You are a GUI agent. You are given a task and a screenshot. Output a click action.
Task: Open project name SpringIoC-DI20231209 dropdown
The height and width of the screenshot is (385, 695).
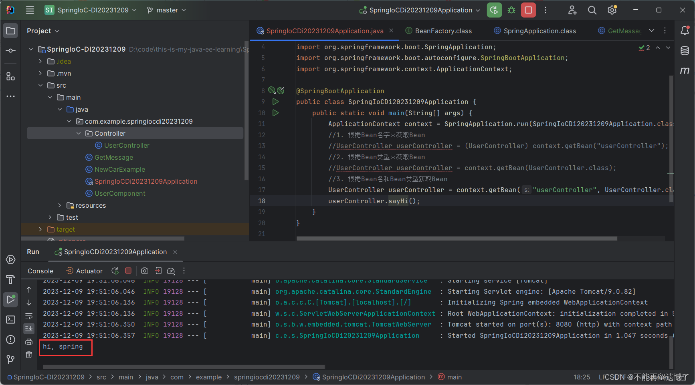pyautogui.click(x=91, y=10)
